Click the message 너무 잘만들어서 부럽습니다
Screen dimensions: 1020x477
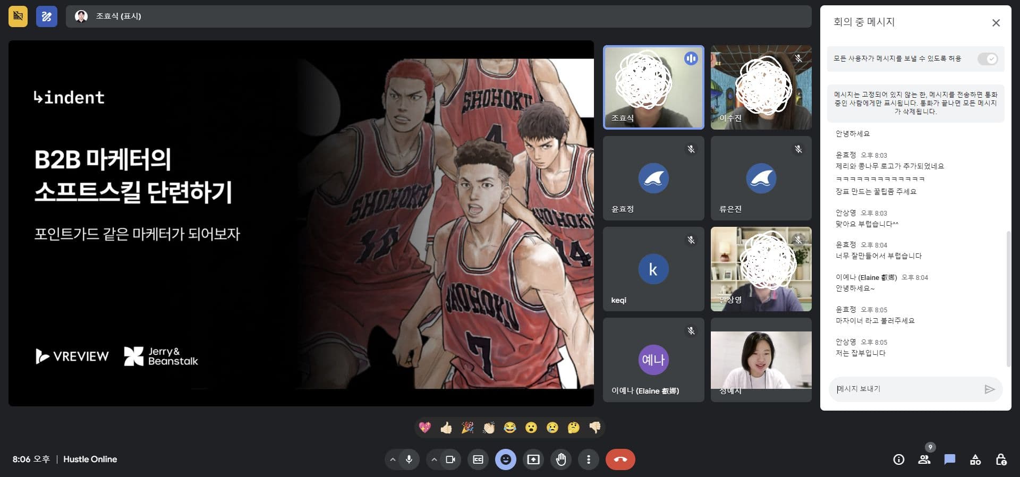(x=879, y=256)
